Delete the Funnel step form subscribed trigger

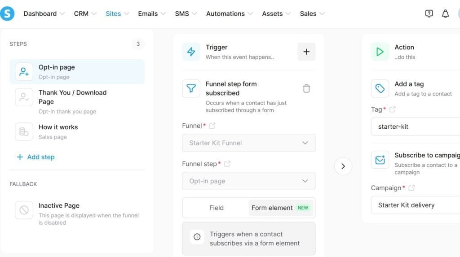coord(306,88)
